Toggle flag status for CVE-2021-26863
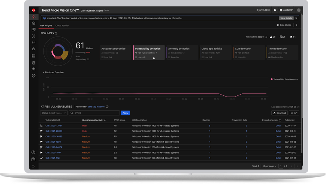Viewport: 326px width, 184px height. pos(42,131)
